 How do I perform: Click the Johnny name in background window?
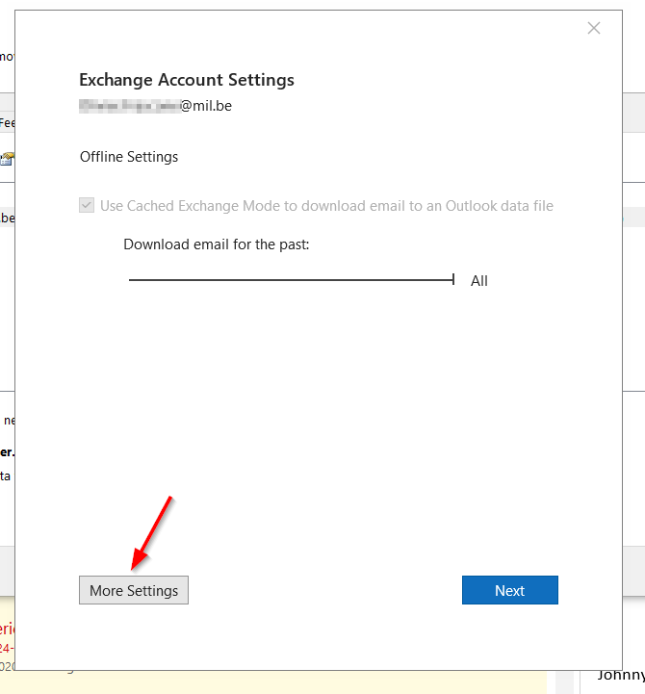(x=620, y=675)
